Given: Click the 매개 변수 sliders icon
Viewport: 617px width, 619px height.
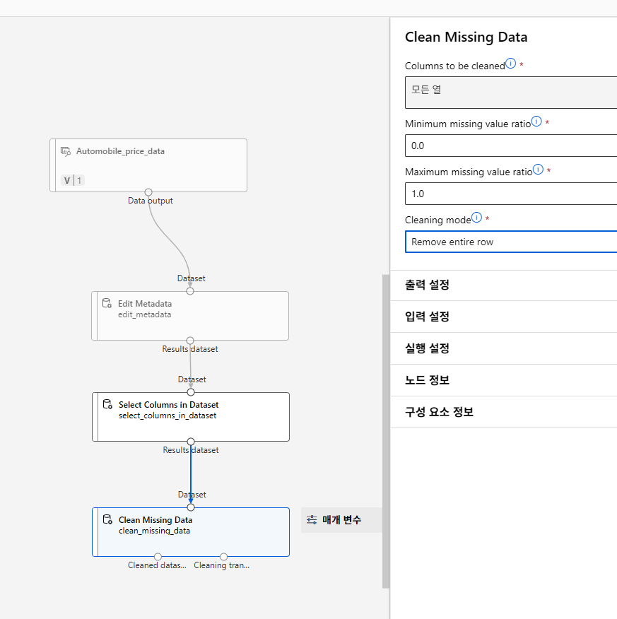Looking at the screenshot, I should click(312, 520).
